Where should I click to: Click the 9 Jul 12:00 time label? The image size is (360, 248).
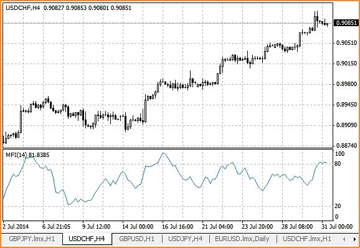coord(96,227)
